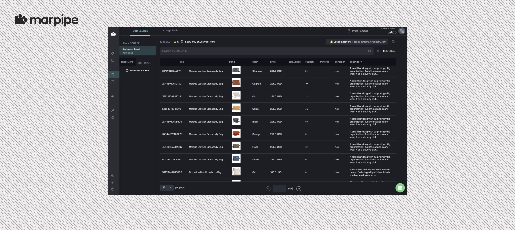Click the filter funnel icon beside 1083 SKUs
This screenshot has height=230, width=515.
378,51
